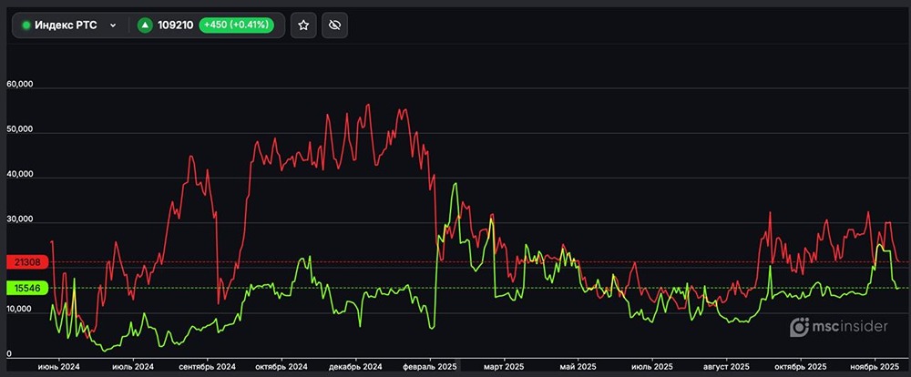
Task: Click the +450 (+0.41%) change badge
Action: tap(236, 25)
